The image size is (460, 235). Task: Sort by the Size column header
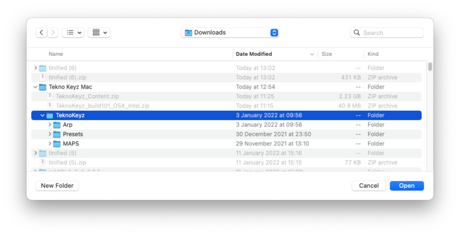tap(327, 54)
